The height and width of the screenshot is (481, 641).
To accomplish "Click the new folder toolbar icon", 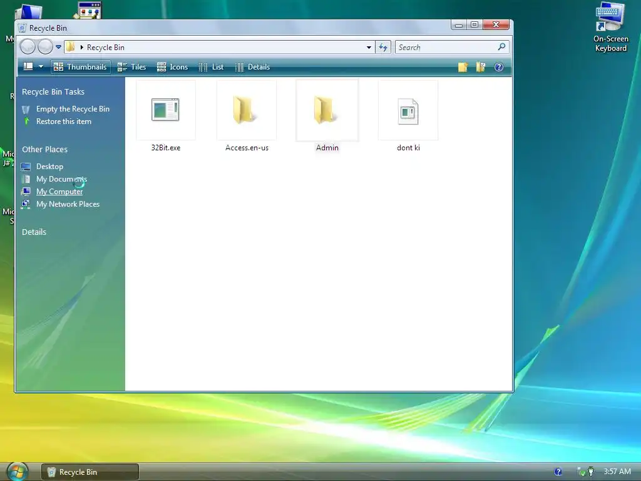I will click(463, 67).
